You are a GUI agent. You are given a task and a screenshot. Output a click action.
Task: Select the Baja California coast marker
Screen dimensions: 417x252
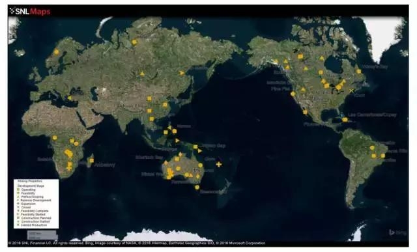coord(305,112)
